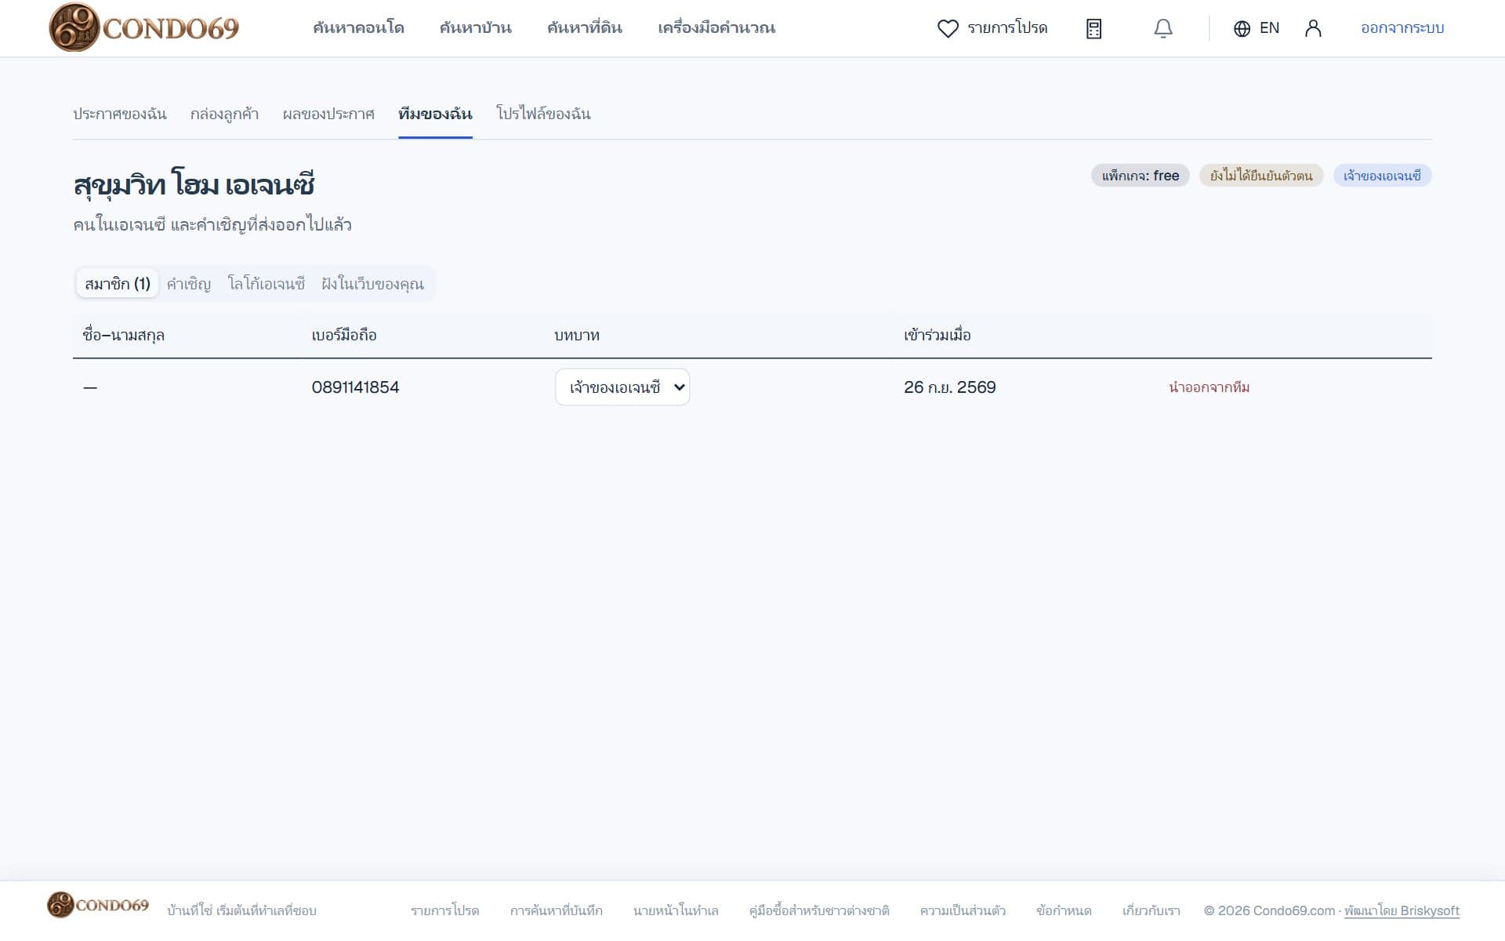The width and height of the screenshot is (1505, 941).
Task: Open พัฒนาโดย Briskysoft link
Action: coord(1402,911)
